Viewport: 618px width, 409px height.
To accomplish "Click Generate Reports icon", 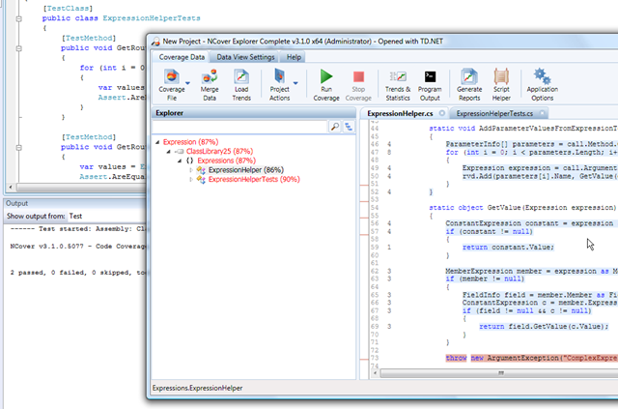I will click(469, 76).
